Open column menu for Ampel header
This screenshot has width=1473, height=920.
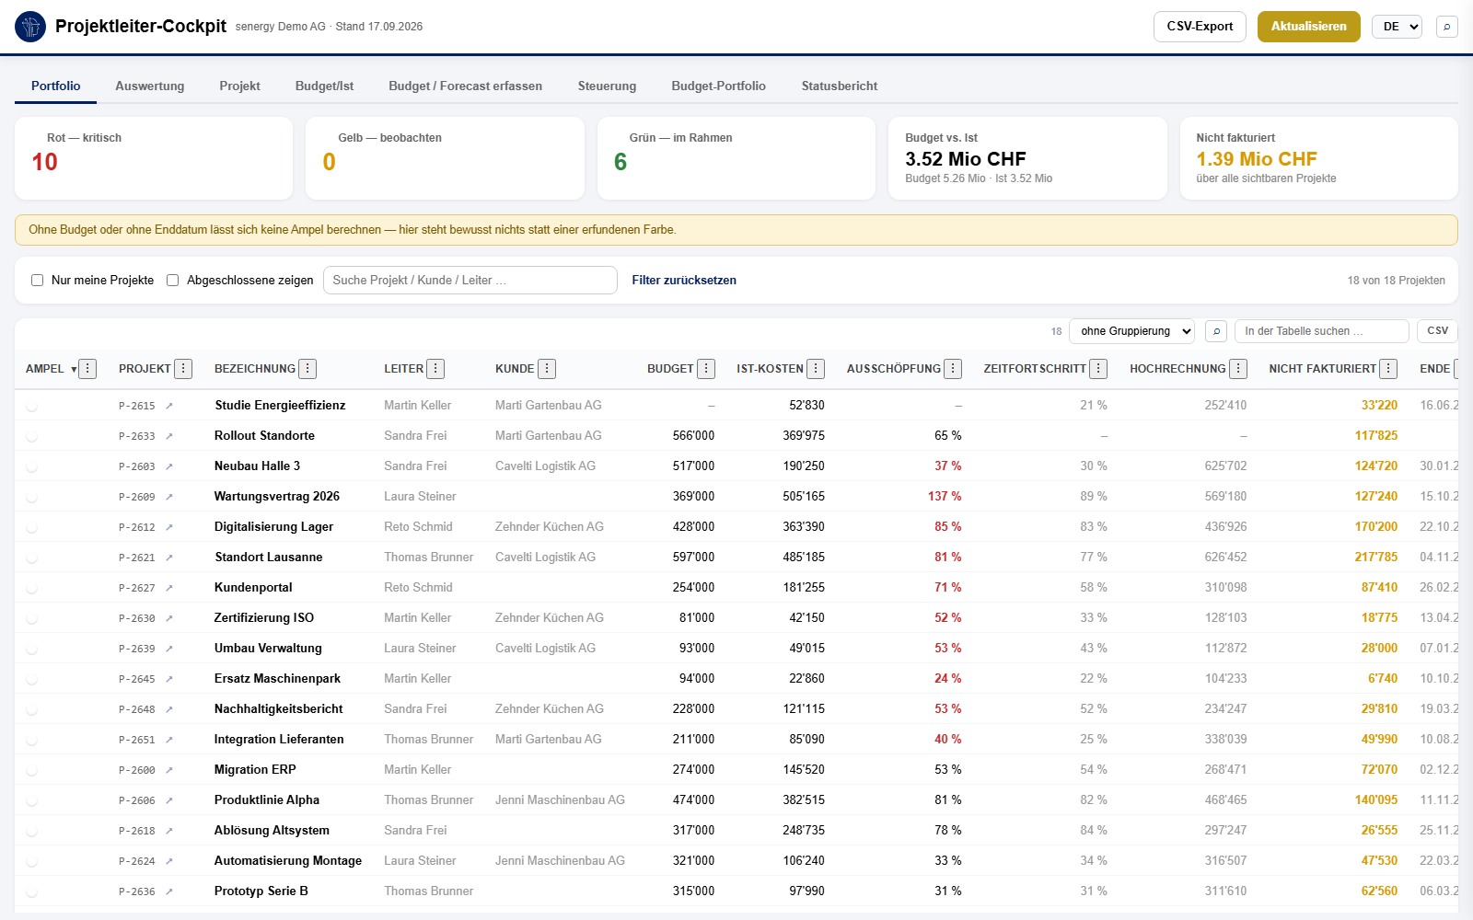(87, 369)
